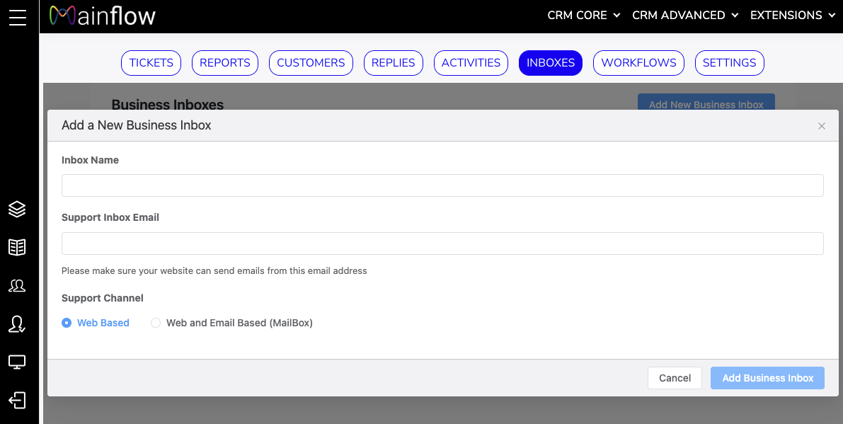The height and width of the screenshot is (424, 843).
Task: Click into the Support Inbox Email field
Action: (442, 243)
